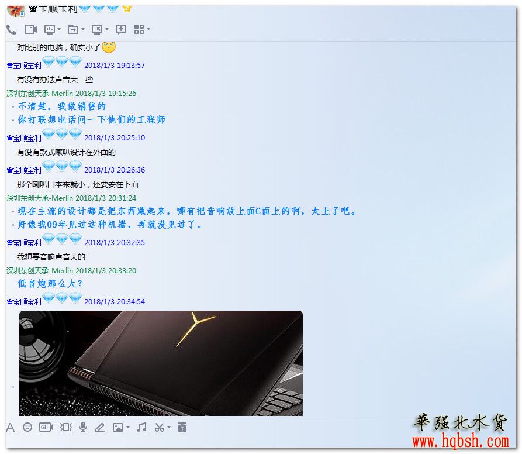The image size is (522, 454).
Task: Click sender name 深圳东创天承-Merlin at 19:15:26
Action: click(40, 93)
